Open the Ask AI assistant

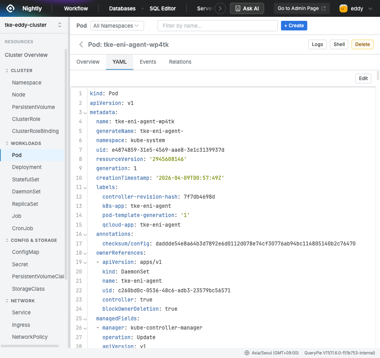pos(247,8)
